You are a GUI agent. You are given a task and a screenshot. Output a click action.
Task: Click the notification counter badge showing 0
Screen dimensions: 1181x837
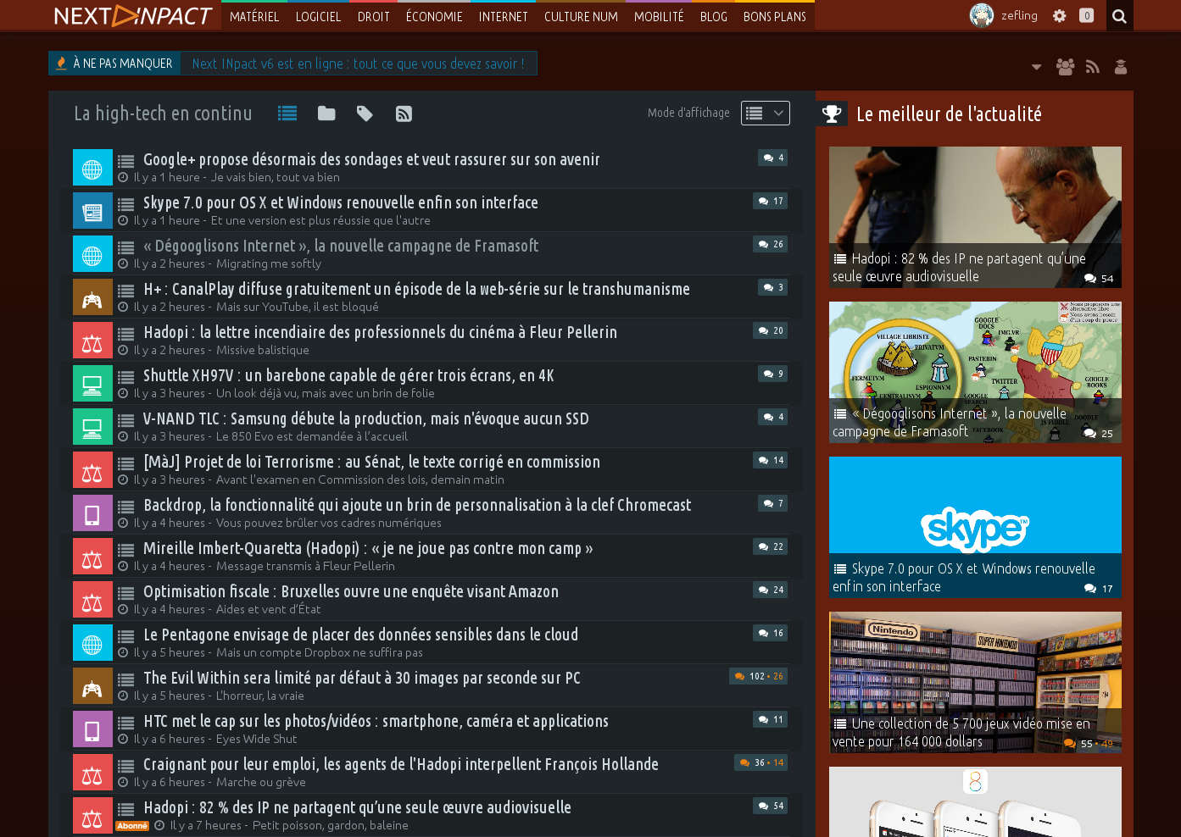tap(1086, 15)
